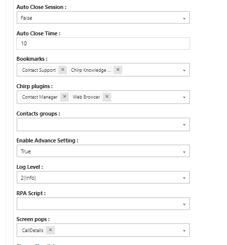Open the Contacts groups dropdown

click(x=103, y=124)
